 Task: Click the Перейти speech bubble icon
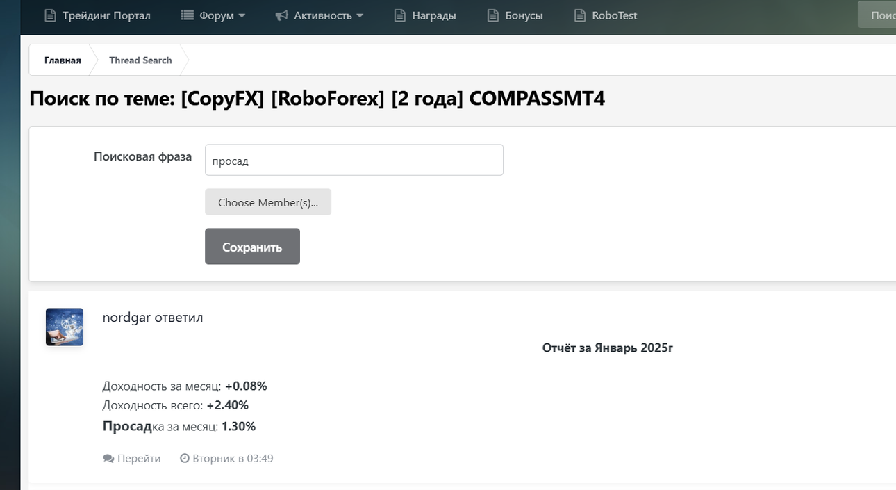[x=108, y=459]
